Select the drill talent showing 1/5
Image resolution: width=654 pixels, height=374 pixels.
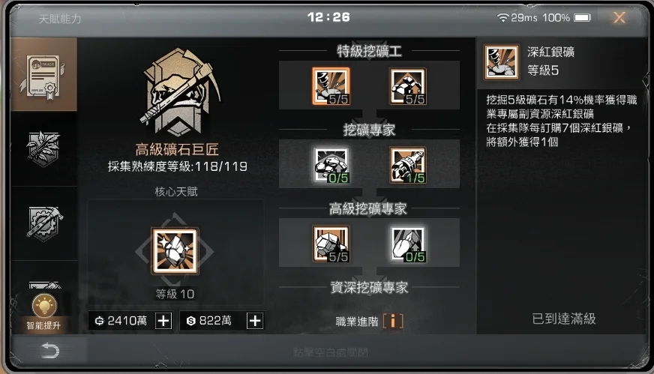click(x=408, y=165)
